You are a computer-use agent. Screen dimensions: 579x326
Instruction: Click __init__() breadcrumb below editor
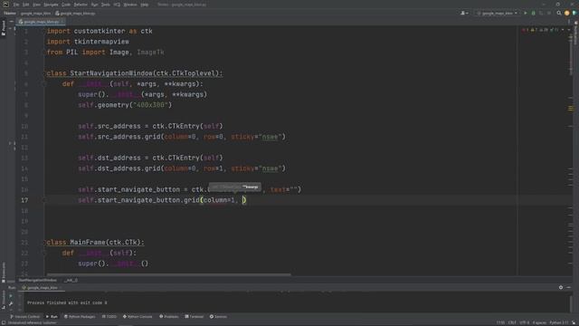pyautogui.click(x=71, y=280)
